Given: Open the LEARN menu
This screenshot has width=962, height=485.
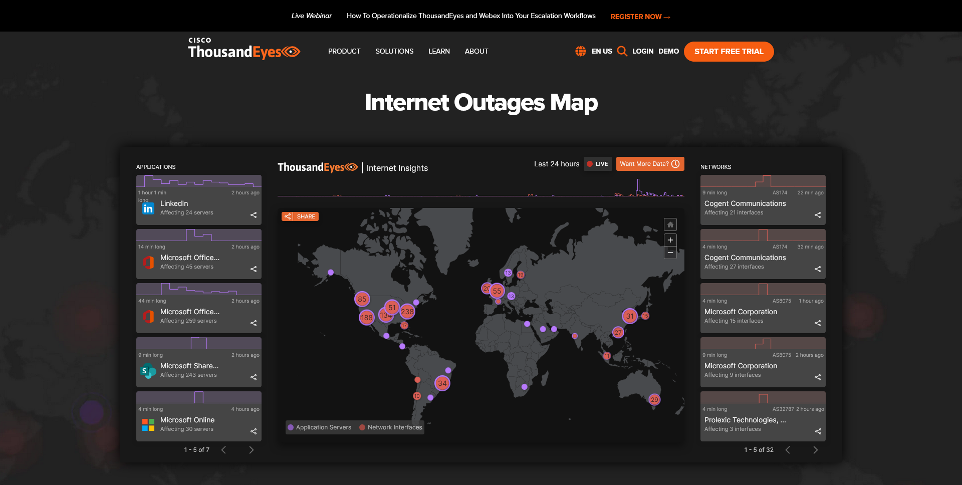Looking at the screenshot, I should pos(439,51).
